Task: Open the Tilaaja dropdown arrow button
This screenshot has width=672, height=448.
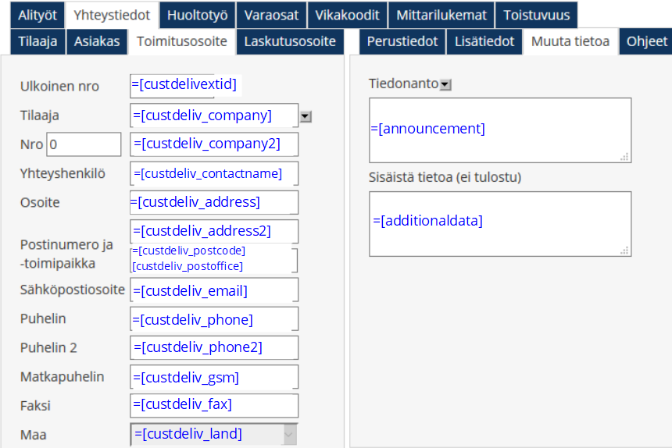Action: 306,116
